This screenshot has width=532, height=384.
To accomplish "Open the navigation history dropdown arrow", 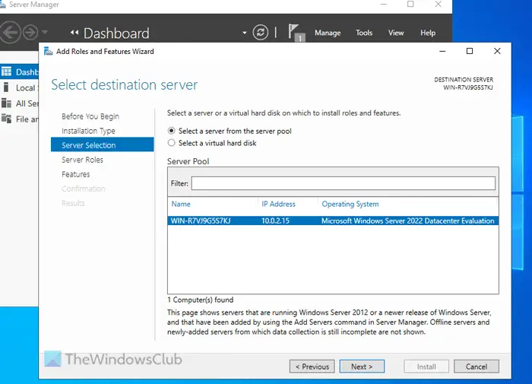I will (x=45, y=33).
